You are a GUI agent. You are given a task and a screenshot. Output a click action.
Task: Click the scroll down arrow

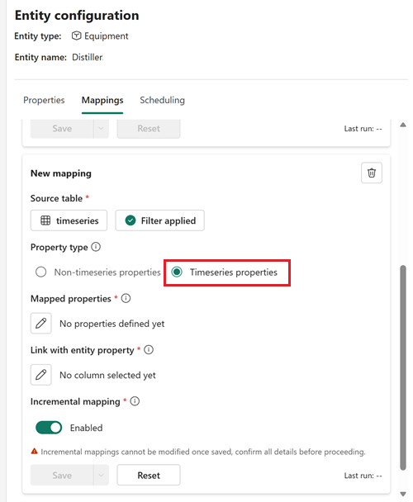click(403, 494)
